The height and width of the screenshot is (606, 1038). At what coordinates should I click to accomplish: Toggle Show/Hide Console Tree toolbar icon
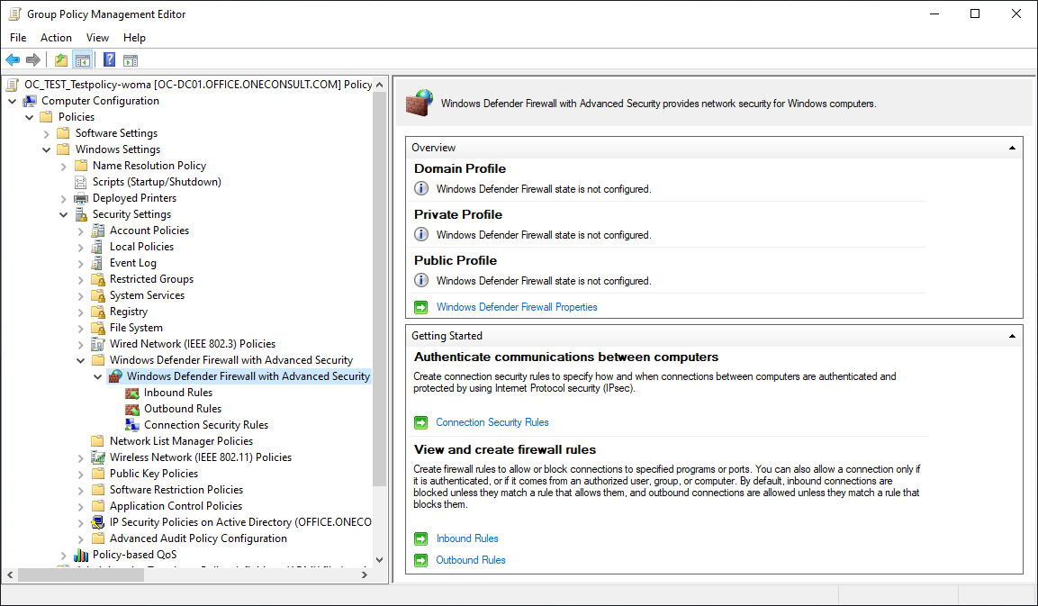83,60
